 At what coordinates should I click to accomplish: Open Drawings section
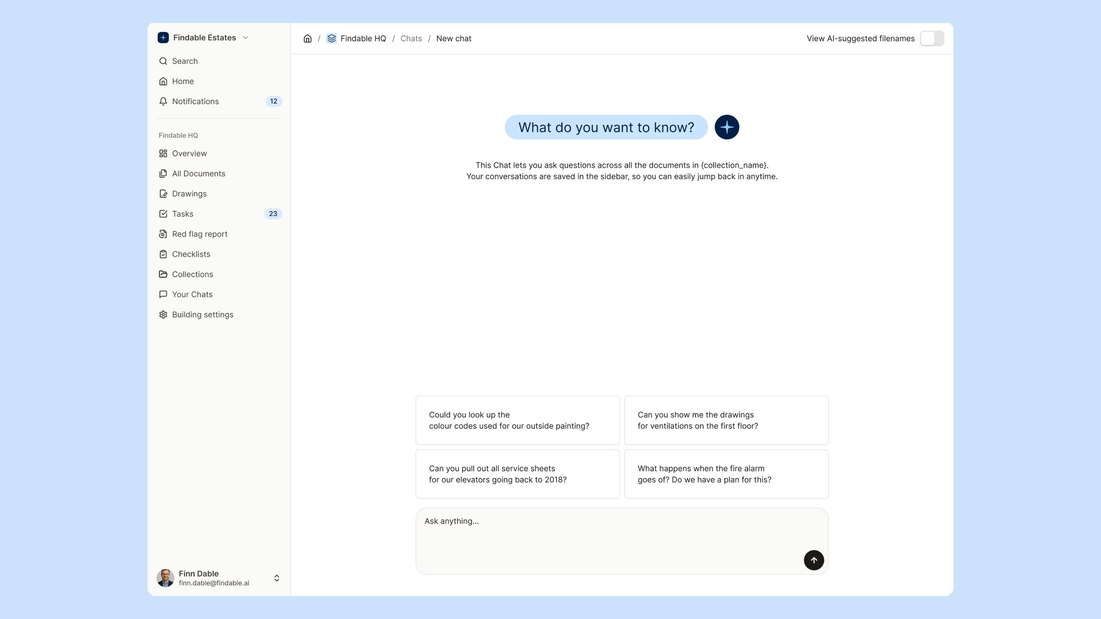(x=189, y=194)
